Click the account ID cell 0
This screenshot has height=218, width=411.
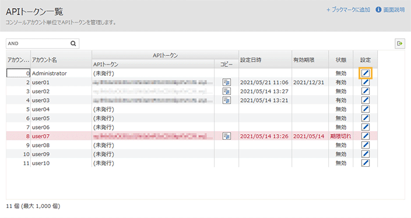pyautogui.click(x=18, y=73)
